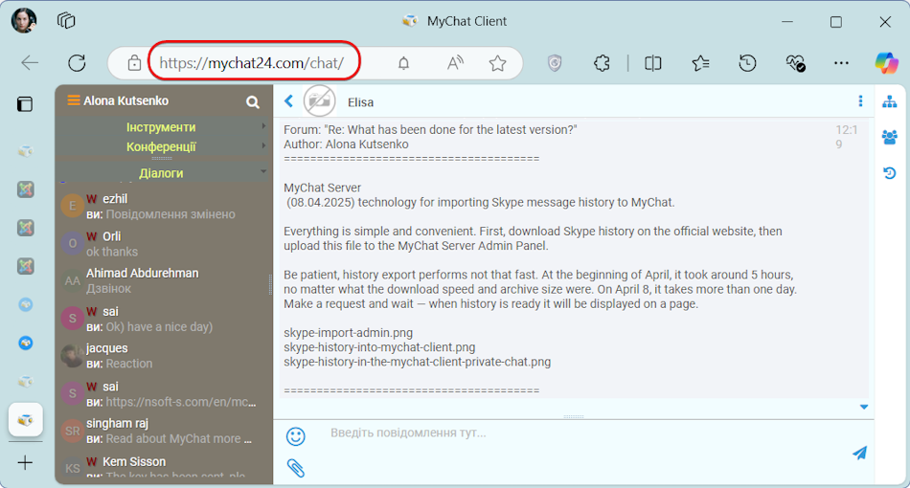Click skype-history-in-the-mychat-client-private-chat.png name
The height and width of the screenshot is (488, 910).
click(x=418, y=362)
